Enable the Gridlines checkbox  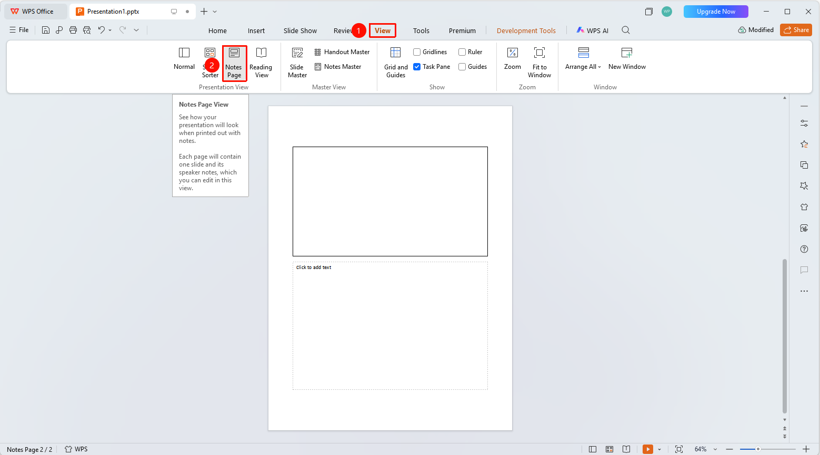coord(417,52)
